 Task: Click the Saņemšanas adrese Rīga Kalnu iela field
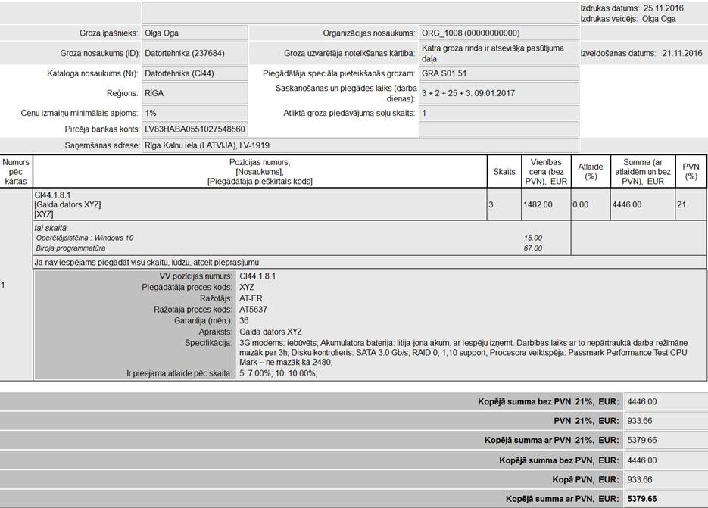point(360,145)
